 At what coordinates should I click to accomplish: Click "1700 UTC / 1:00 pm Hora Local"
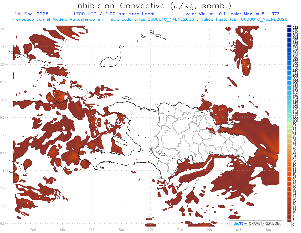[114, 14]
